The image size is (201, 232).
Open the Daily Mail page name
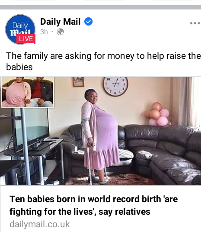[61, 22]
